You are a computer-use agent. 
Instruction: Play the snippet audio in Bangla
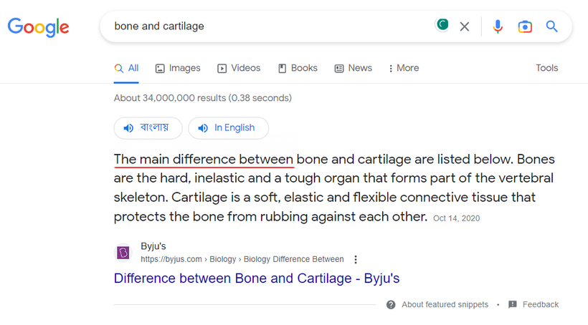(148, 128)
